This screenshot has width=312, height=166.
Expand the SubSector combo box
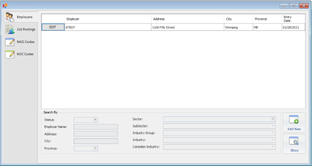(219, 126)
